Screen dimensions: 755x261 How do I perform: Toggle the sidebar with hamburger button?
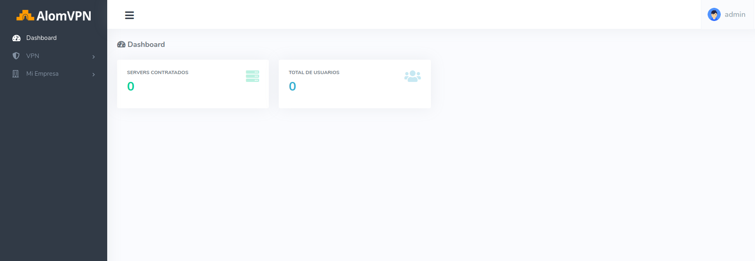129,15
